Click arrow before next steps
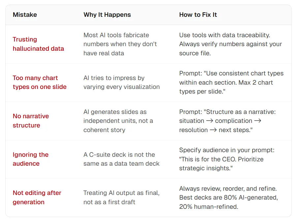The height and width of the screenshot is (221, 297). point(213,130)
